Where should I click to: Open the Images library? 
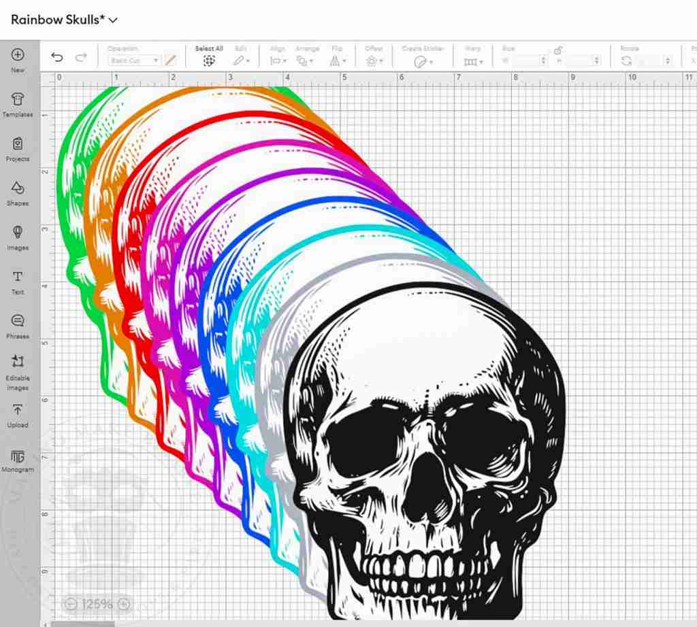point(18,233)
